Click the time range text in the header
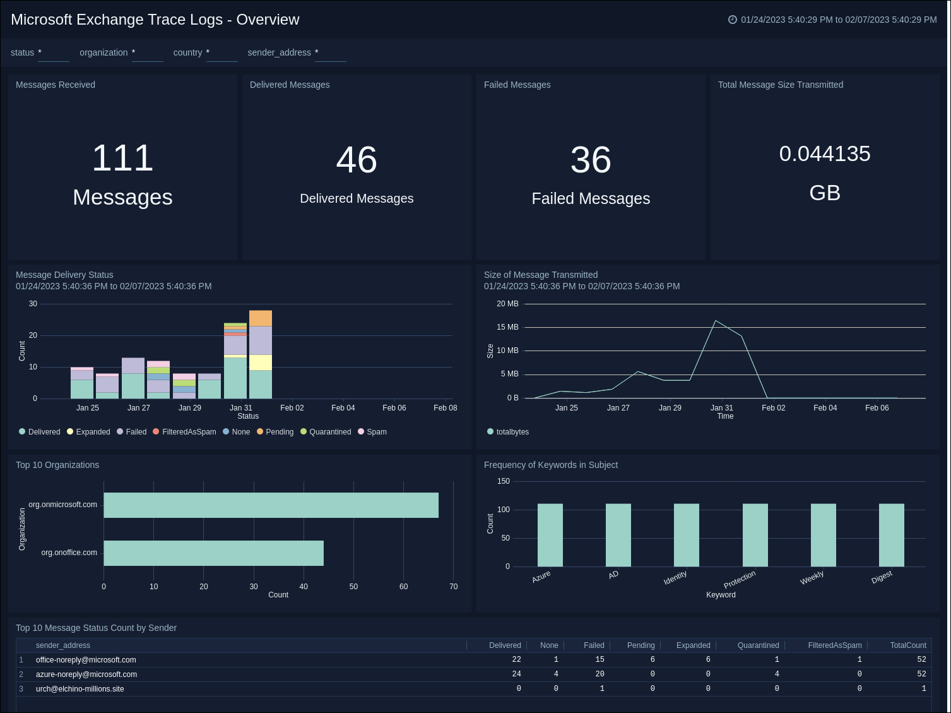This screenshot has height=713, width=951. pyautogui.click(x=837, y=20)
